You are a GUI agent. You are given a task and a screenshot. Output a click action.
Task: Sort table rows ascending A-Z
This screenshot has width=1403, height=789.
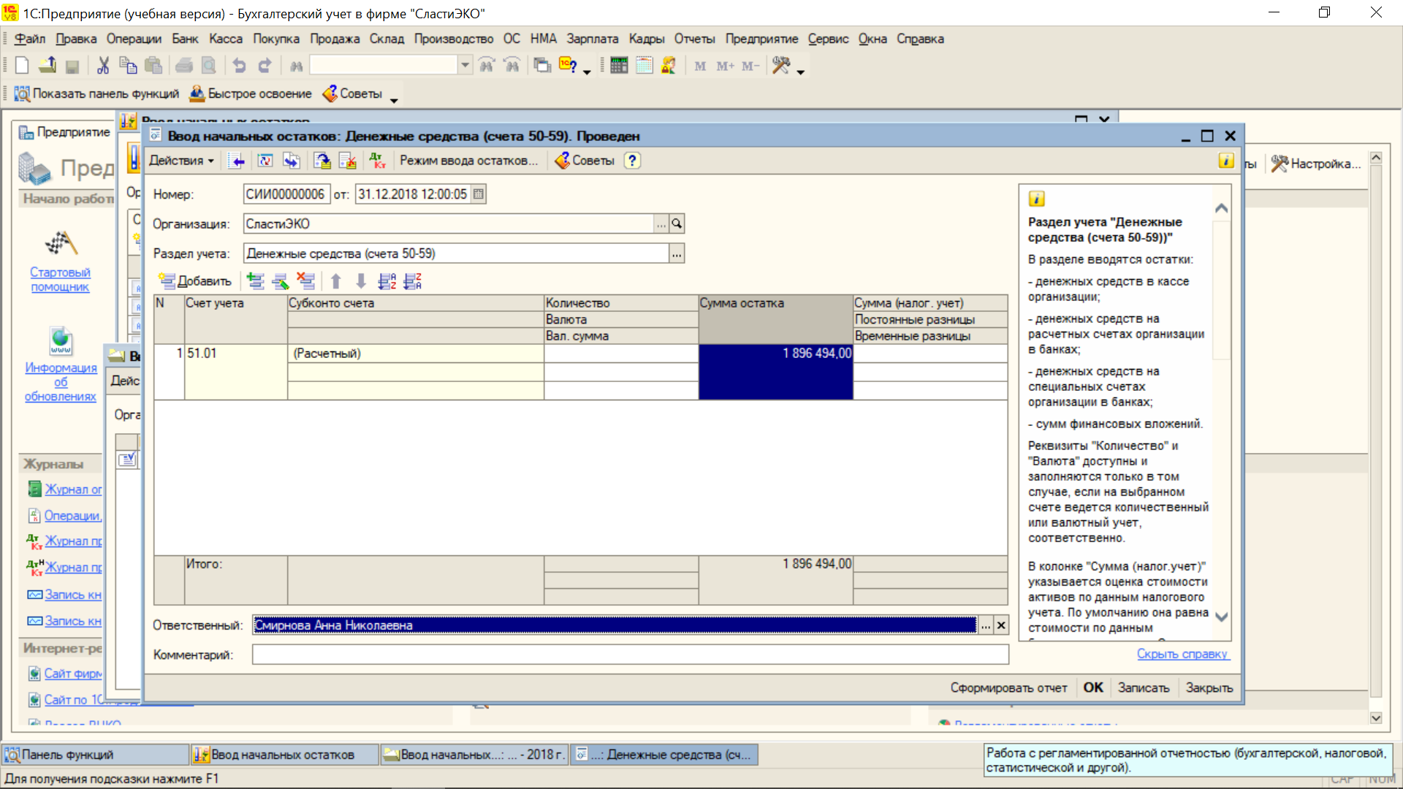click(x=387, y=281)
